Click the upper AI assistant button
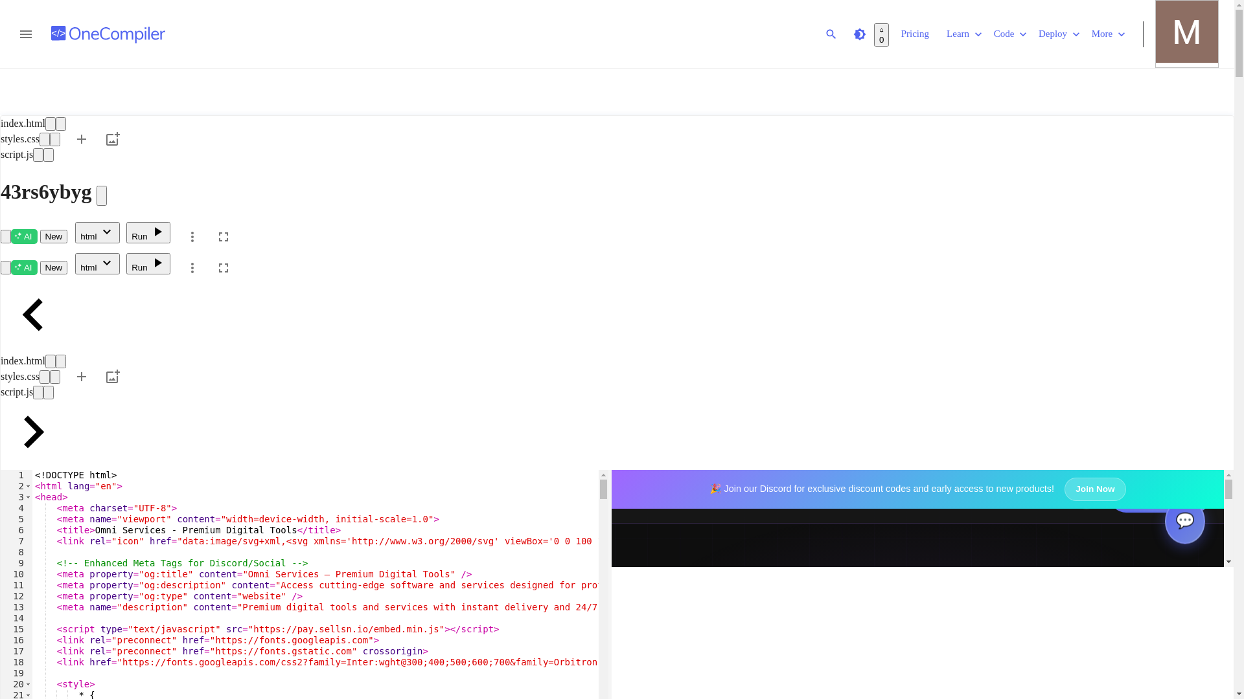This screenshot has width=1244, height=699. click(24, 236)
